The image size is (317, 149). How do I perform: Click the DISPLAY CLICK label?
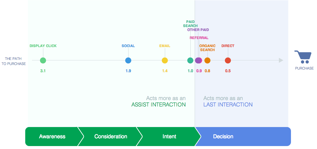[x=43, y=46]
